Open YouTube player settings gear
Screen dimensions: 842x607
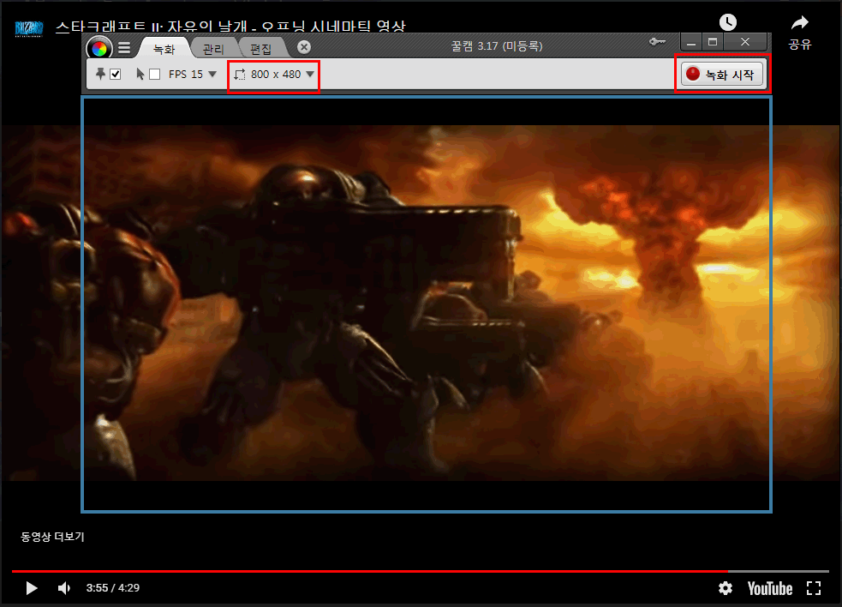pyautogui.click(x=726, y=588)
